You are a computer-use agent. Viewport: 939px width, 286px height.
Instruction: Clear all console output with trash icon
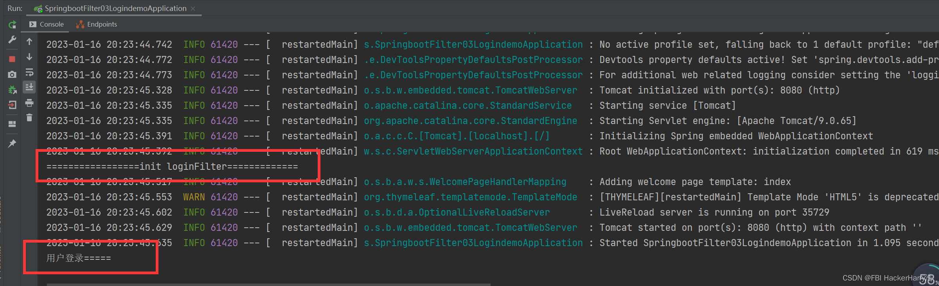[29, 118]
